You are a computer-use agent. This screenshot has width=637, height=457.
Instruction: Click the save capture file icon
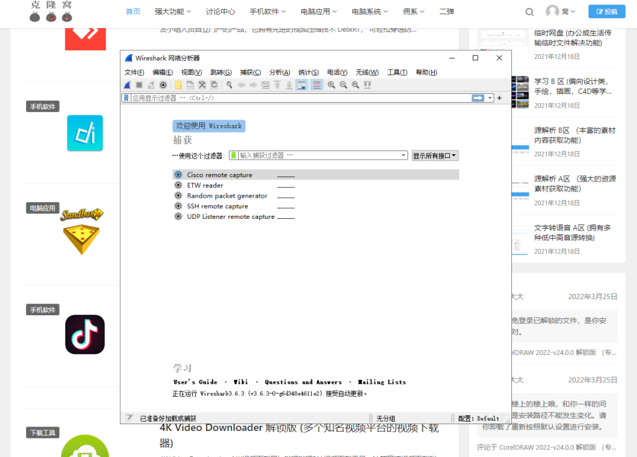(x=190, y=85)
